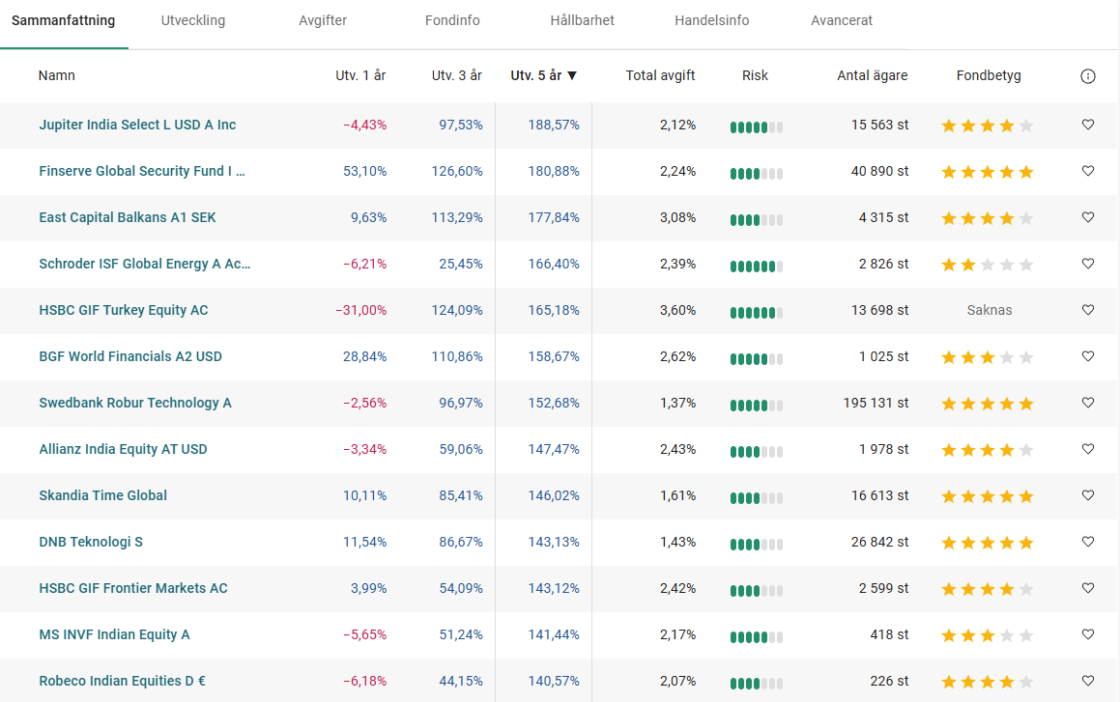Open HSBC GIF Turkey Equity AC fund

click(124, 310)
